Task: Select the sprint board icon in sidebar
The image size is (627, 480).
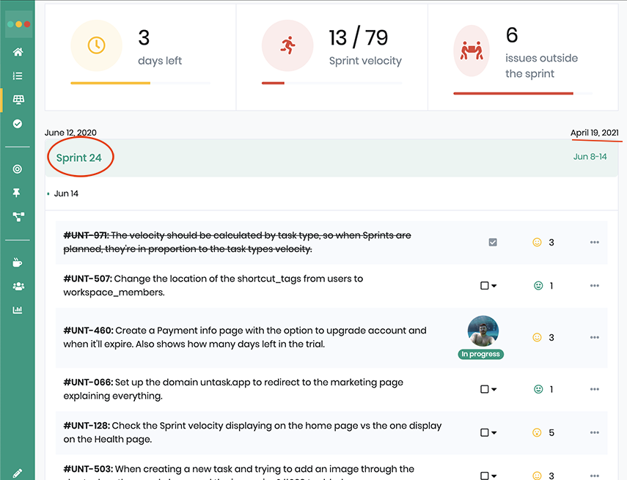Action: click(x=18, y=100)
